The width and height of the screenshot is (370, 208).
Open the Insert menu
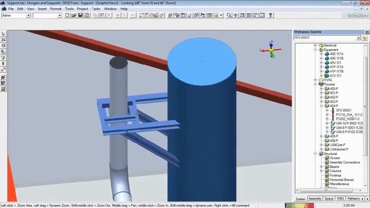[42, 9]
